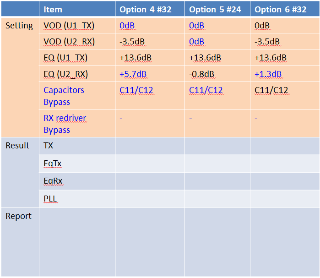Click the PLL result row label
This screenshot has width=320, height=278.
[x=51, y=199]
